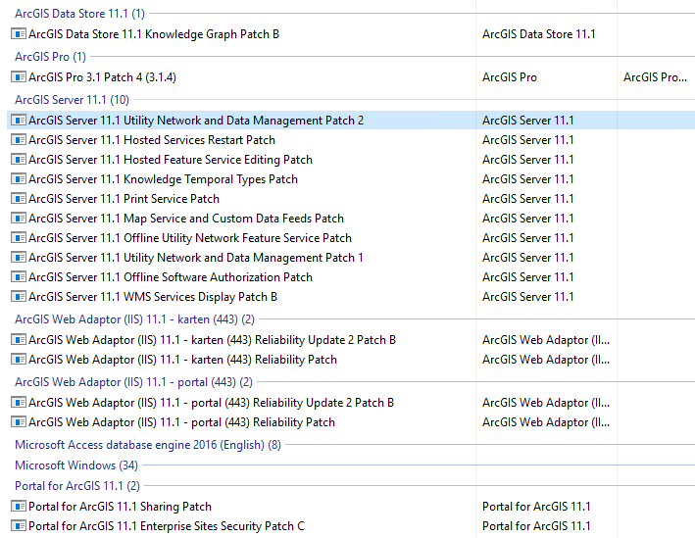Image resolution: width=695 pixels, height=538 pixels.
Task: Expand the Microsoft Windows (34) group
Action: coord(76,465)
